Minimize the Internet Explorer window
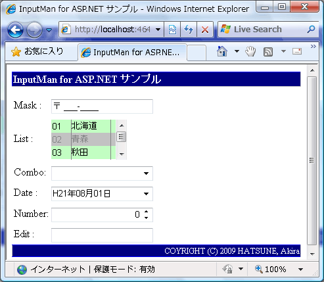Viewport: 324px width, 282px height. point(265,7)
